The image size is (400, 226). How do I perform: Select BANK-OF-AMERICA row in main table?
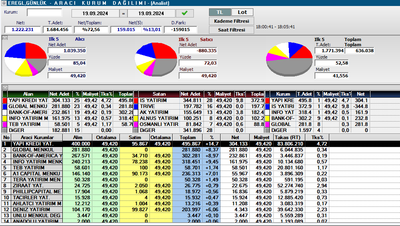point(201,156)
